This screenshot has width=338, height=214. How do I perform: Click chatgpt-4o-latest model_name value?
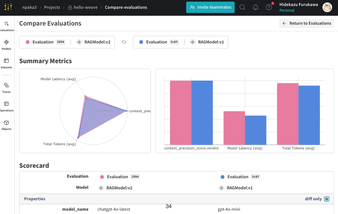coord(114,209)
